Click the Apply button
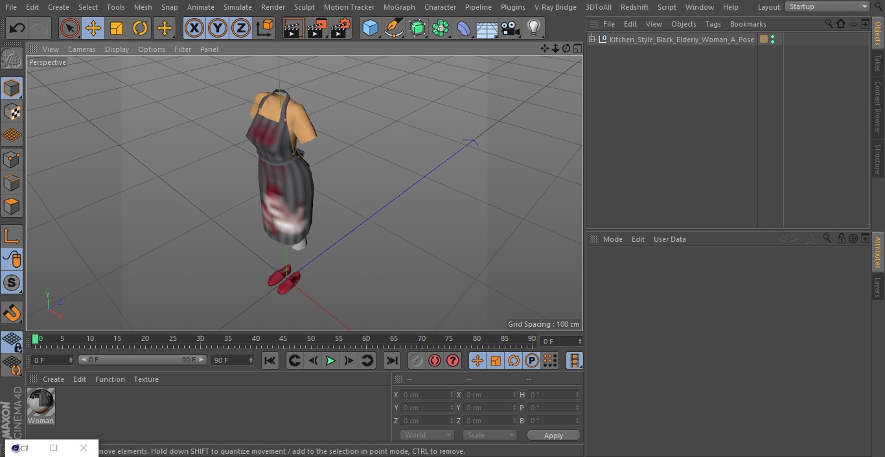885x457 pixels. point(553,435)
